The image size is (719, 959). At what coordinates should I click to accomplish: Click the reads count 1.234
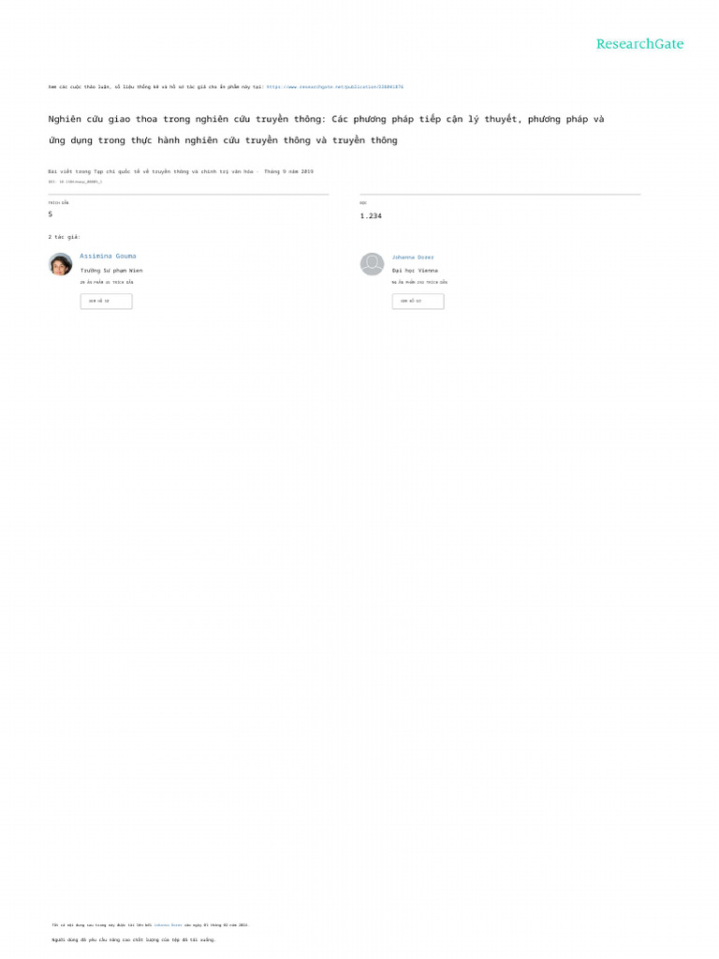(x=371, y=216)
